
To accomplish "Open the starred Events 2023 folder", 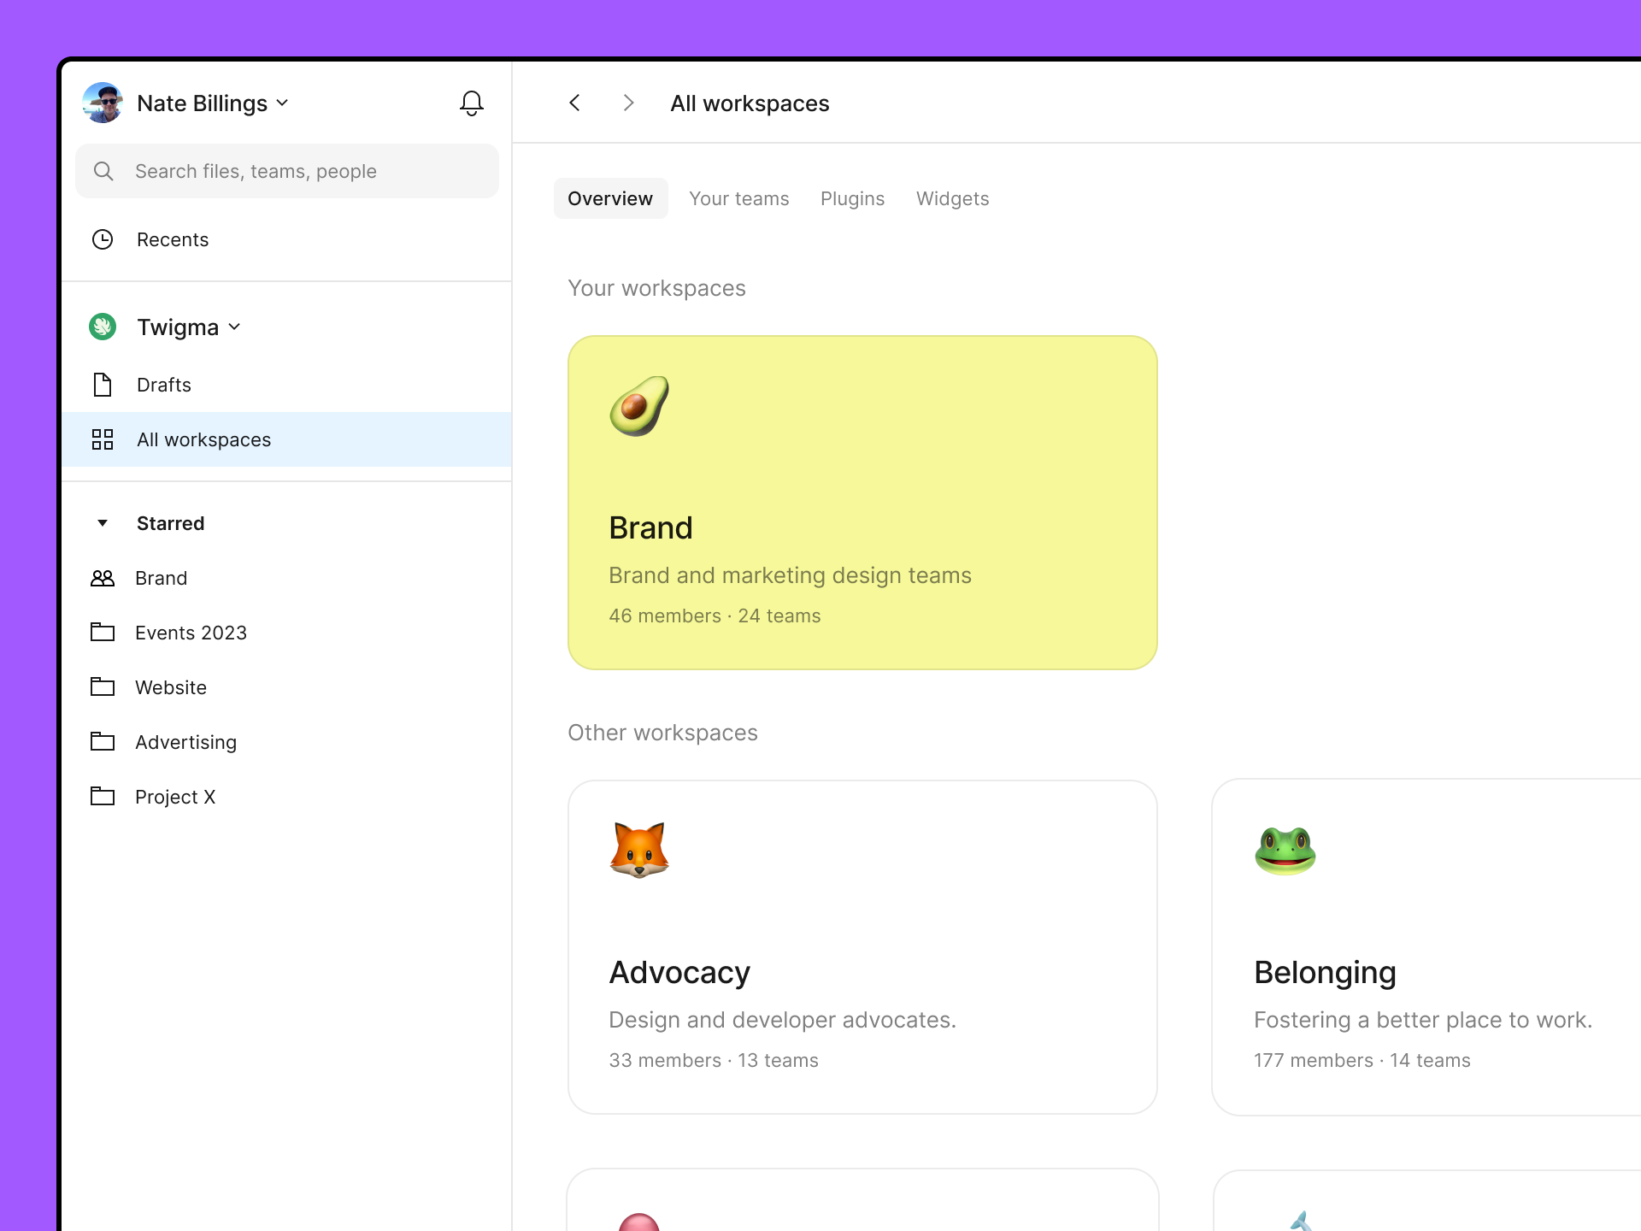I will (191, 633).
